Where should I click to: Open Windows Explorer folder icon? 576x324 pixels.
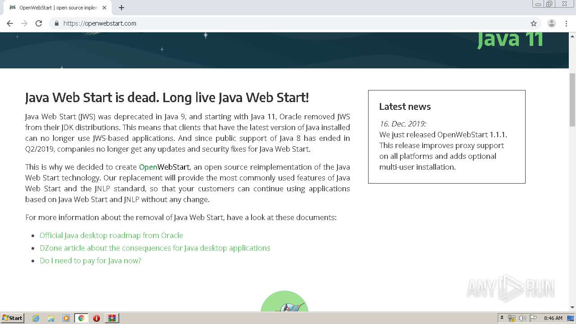(51, 318)
